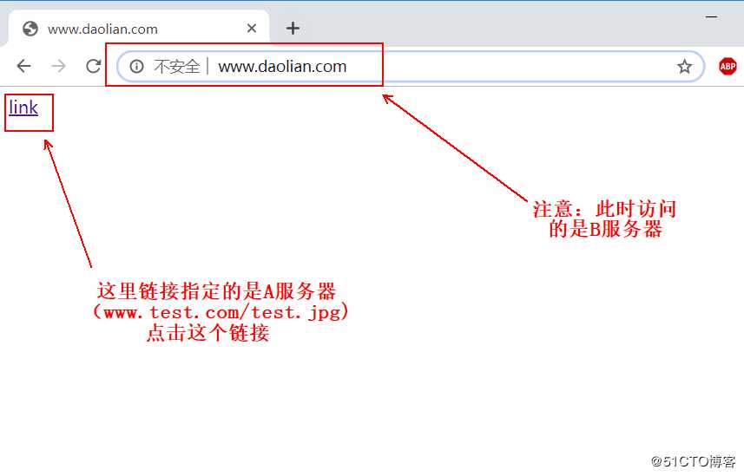Go back with the browser back arrow
Screen dimensions: 744x476
[23, 66]
